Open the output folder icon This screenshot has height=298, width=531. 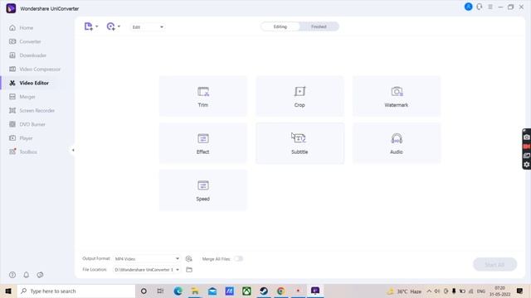pos(189,270)
